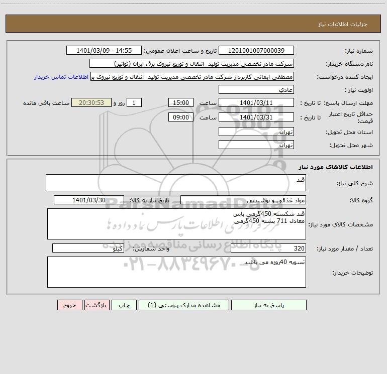Click the quantity field showing 320
Viewport: 387px width, 374px height.
coord(268,248)
